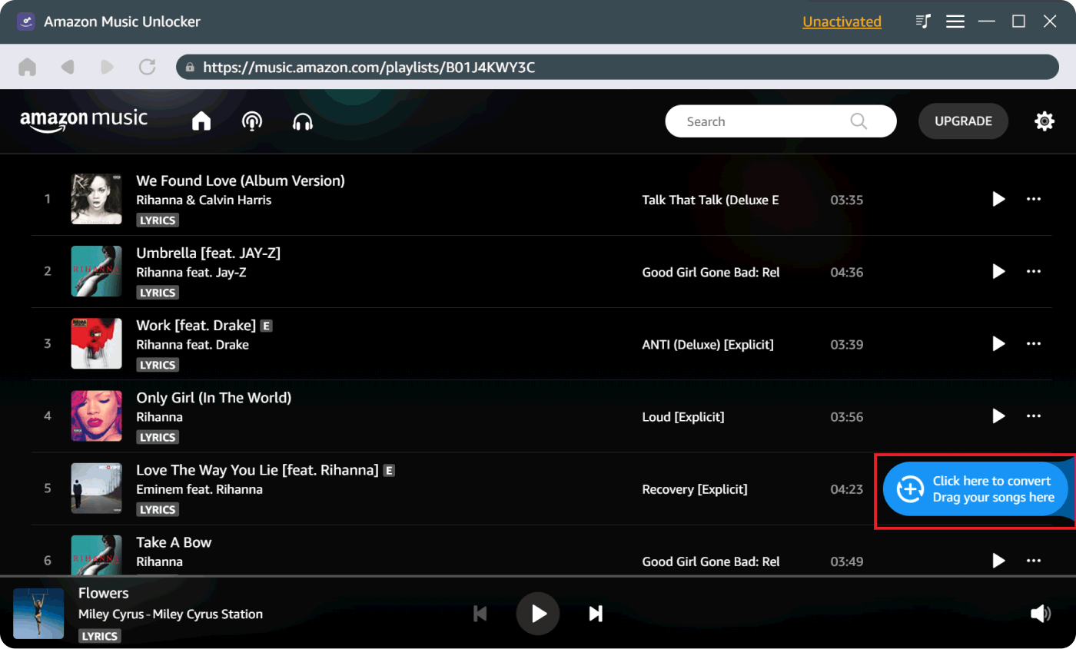The image size is (1076, 649).
Task: Open Amazon Music Home house icon
Action: pyautogui.click(x=201, y=121)
